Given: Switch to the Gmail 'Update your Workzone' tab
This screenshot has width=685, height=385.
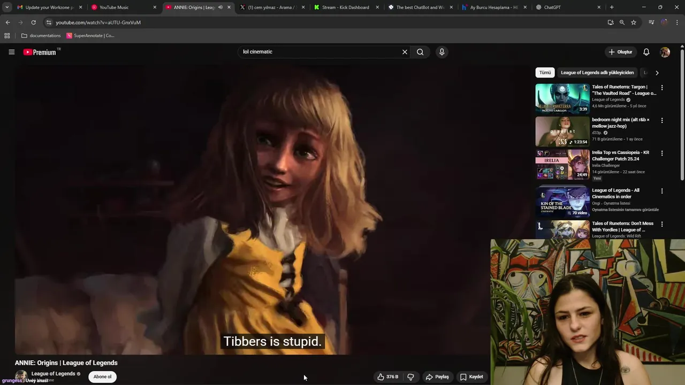Looking at the screenshot, I should 49,7.
